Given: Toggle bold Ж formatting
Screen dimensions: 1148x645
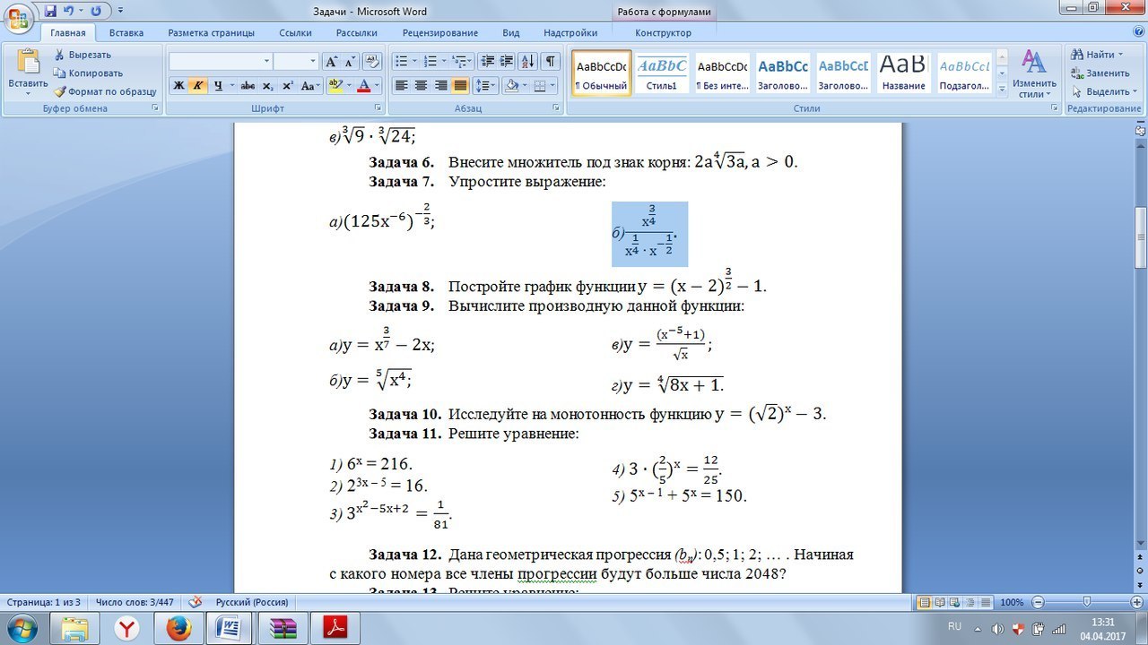Looking at the screenshot, I should [178, 86].
